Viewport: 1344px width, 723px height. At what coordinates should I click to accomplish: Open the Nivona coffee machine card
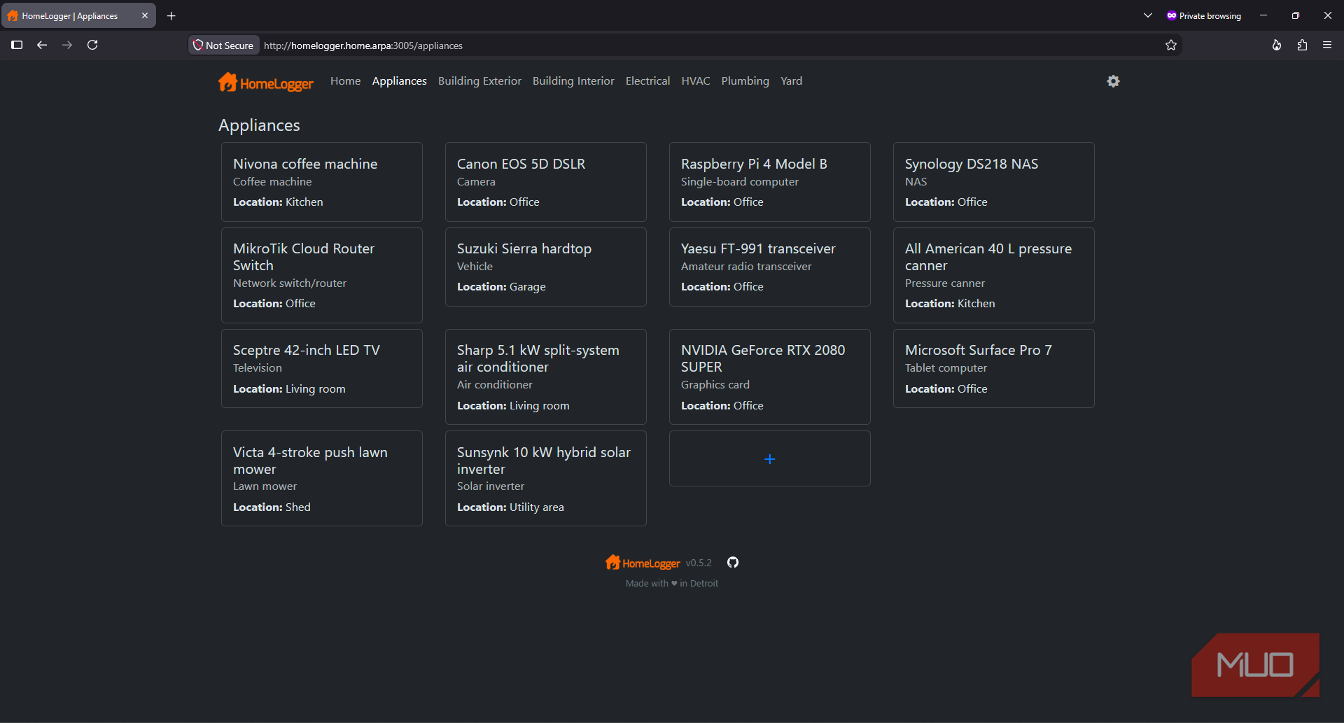[322, 182]
